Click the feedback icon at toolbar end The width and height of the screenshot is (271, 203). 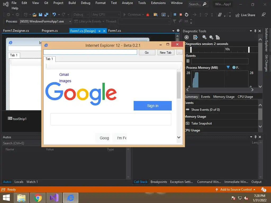pyautogui.click(x=263, y=15)
